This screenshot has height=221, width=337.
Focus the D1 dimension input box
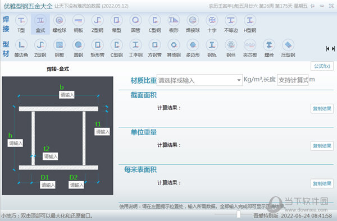tap(48, 185)
